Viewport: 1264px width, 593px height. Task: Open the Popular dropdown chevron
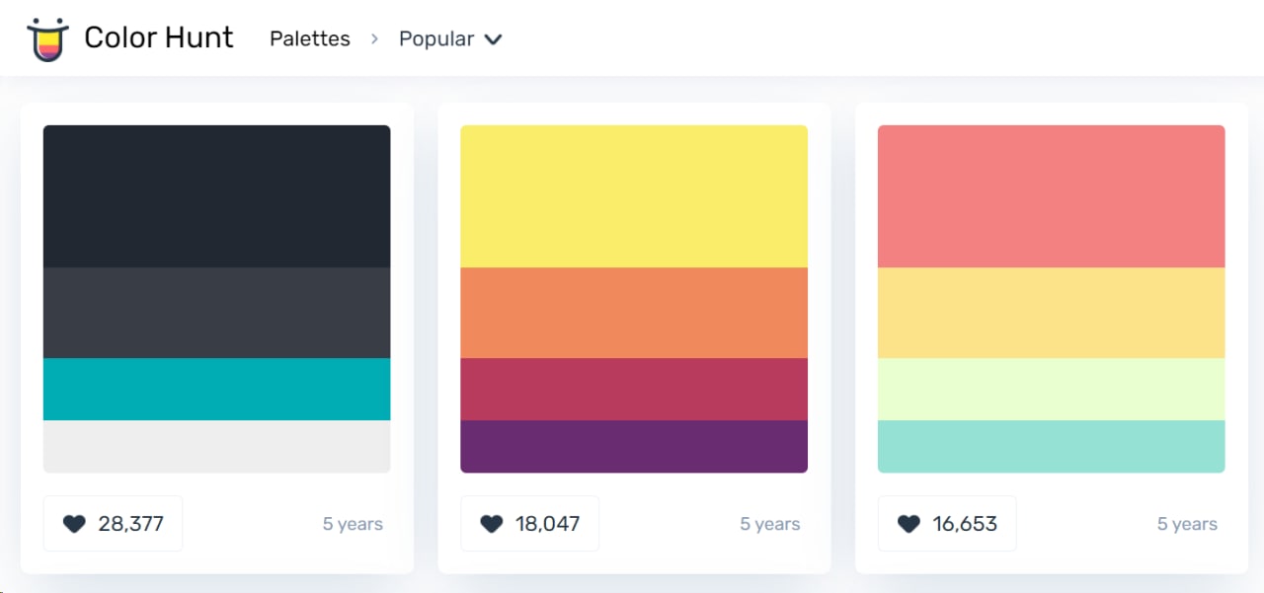[493, 39]
